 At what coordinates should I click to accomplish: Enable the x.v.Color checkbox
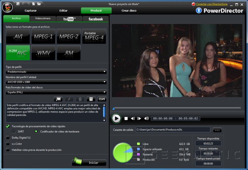7,143
